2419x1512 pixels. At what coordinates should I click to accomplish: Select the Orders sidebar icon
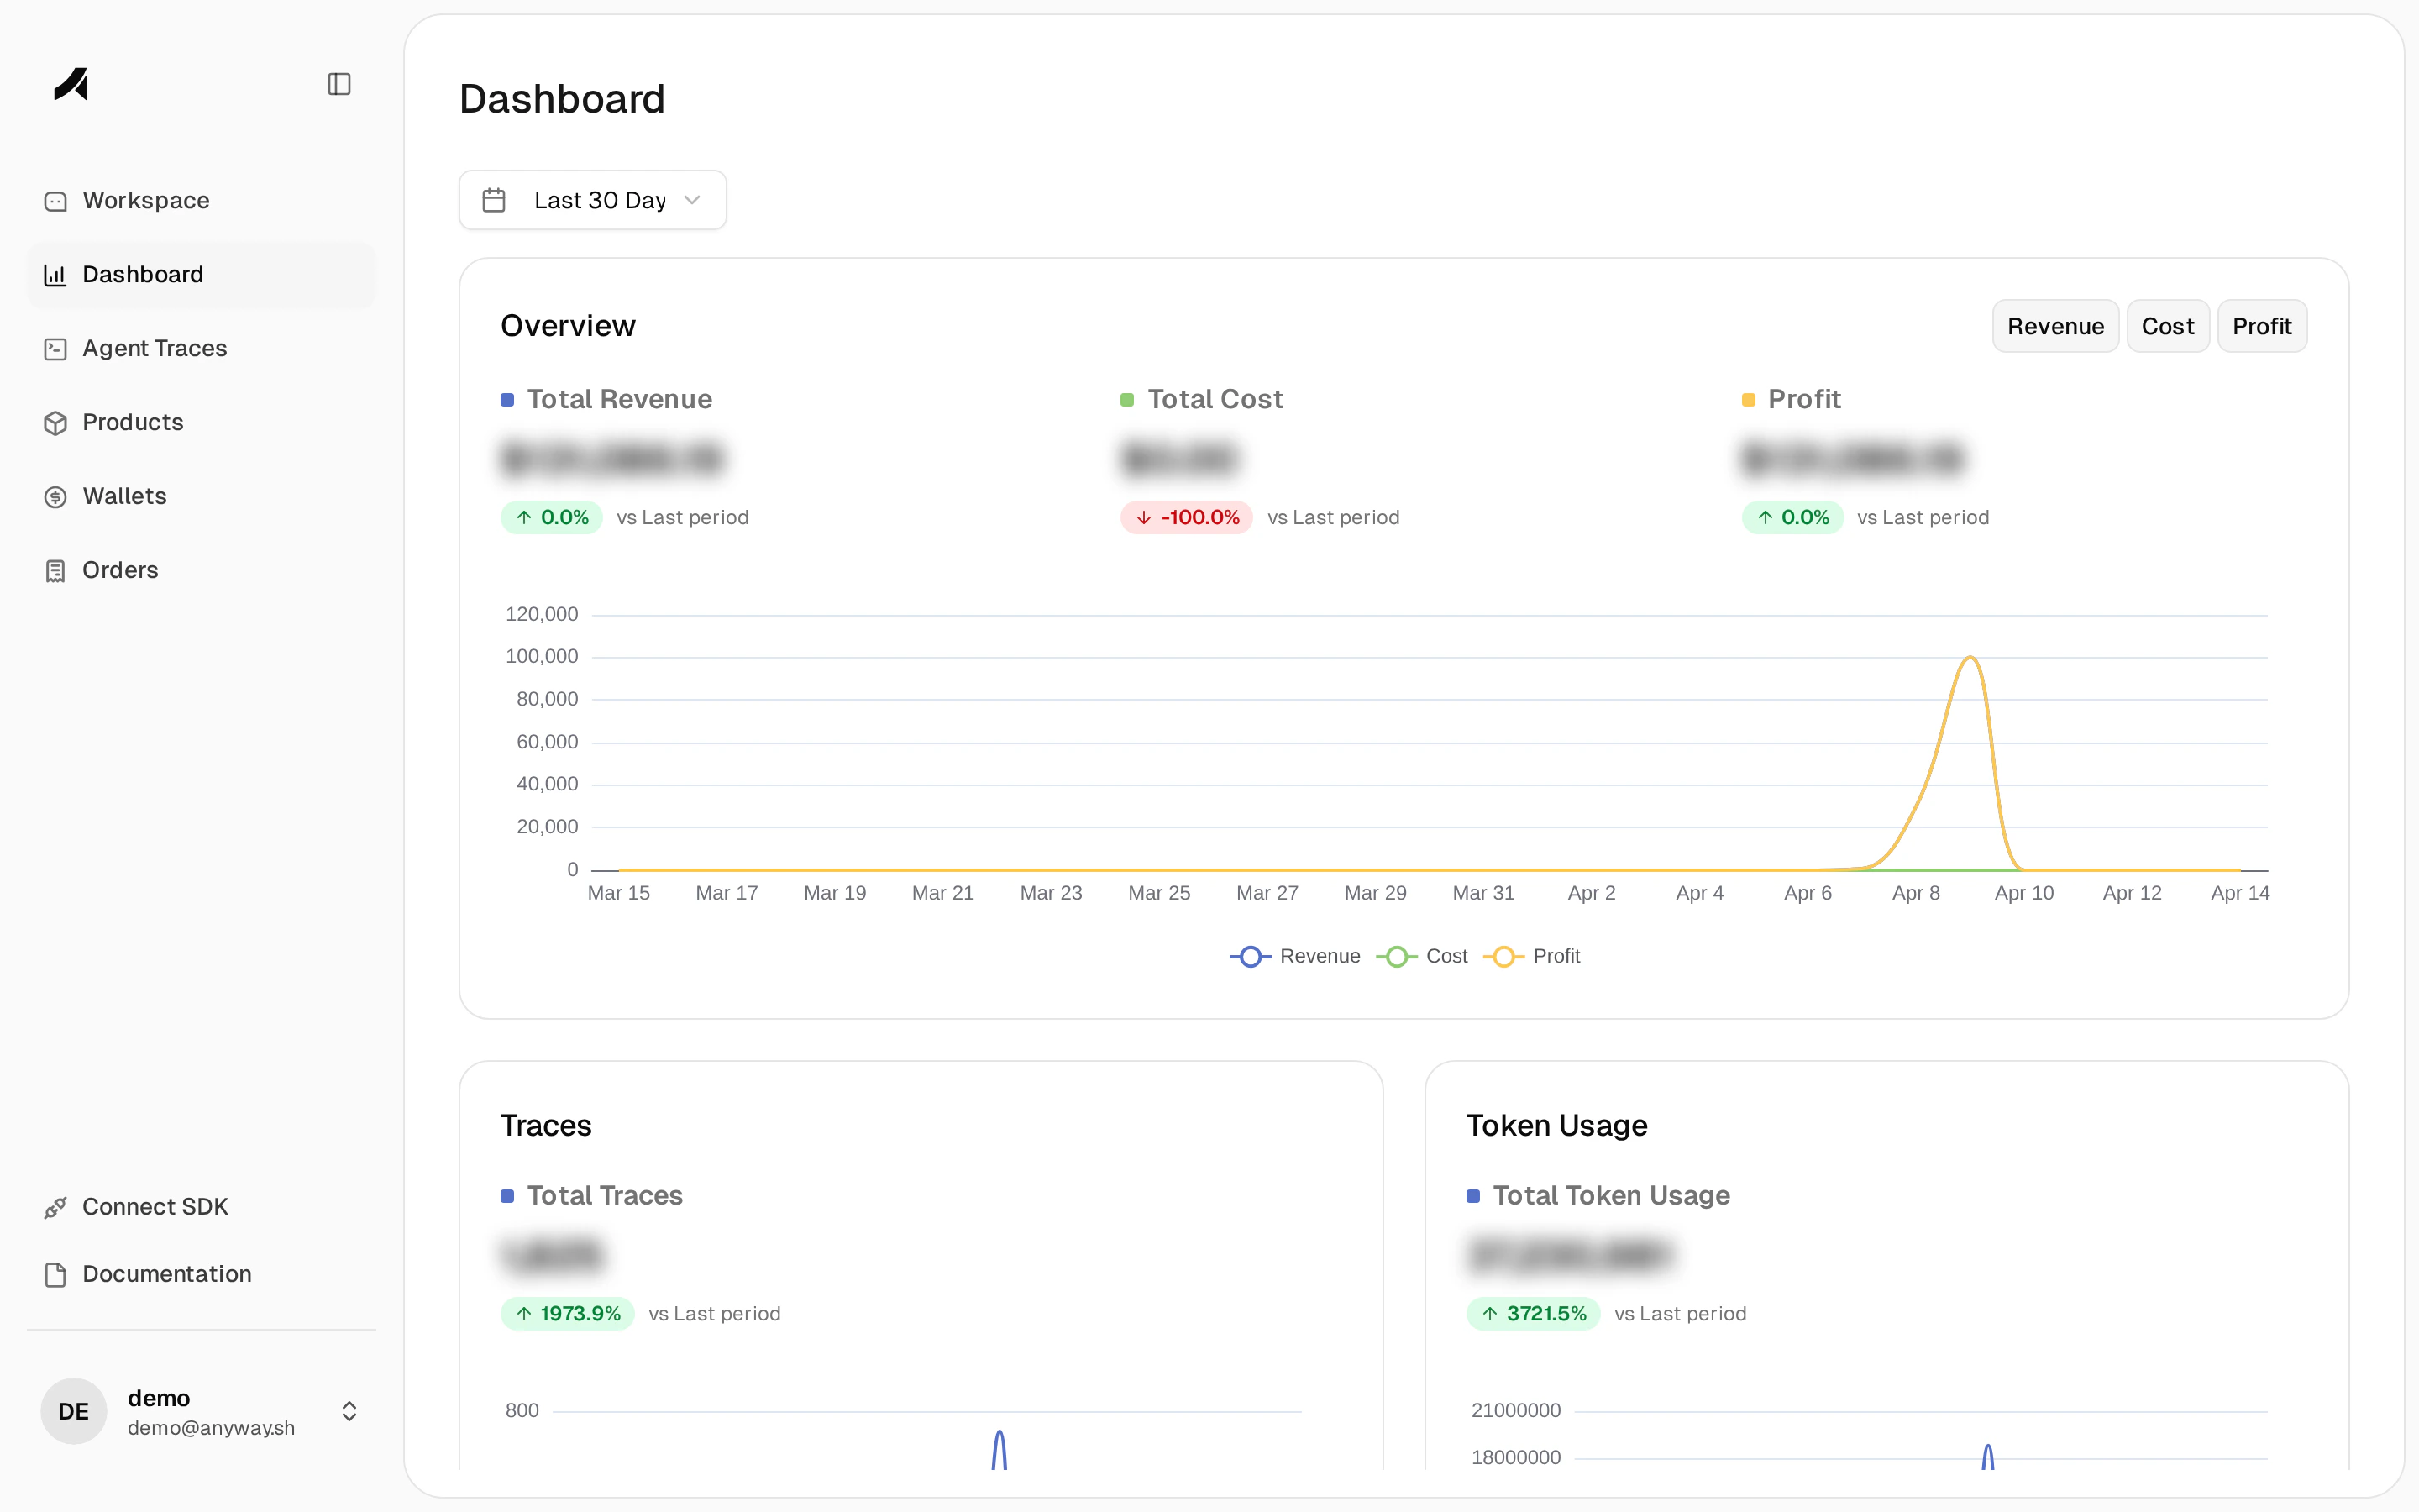[x=56, y=570]
